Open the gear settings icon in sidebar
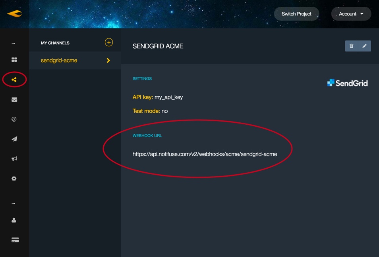This screenshot has height=257, width=379. pos(14,179)
